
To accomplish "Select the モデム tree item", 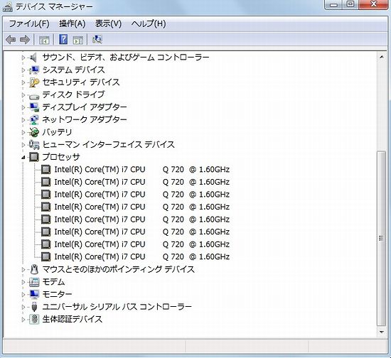I will click(x=53, y=282).
